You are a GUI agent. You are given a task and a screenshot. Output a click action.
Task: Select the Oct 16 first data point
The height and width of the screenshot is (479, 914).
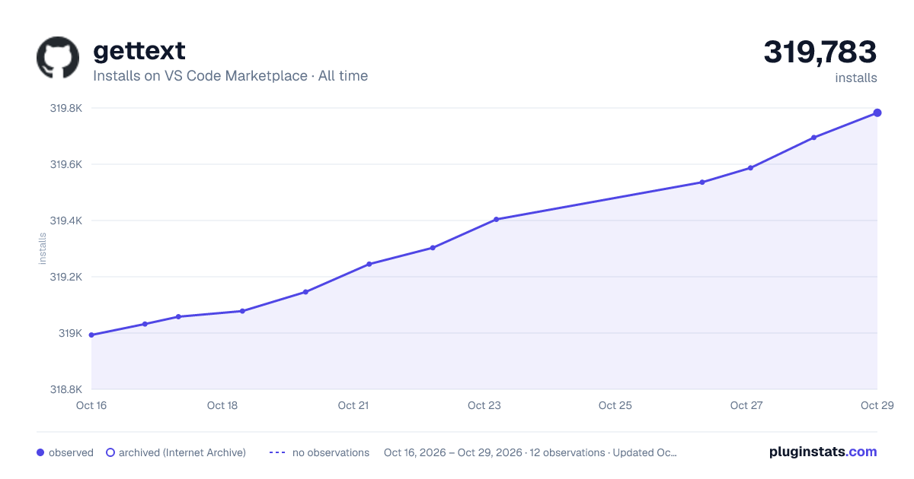[91, 335]
